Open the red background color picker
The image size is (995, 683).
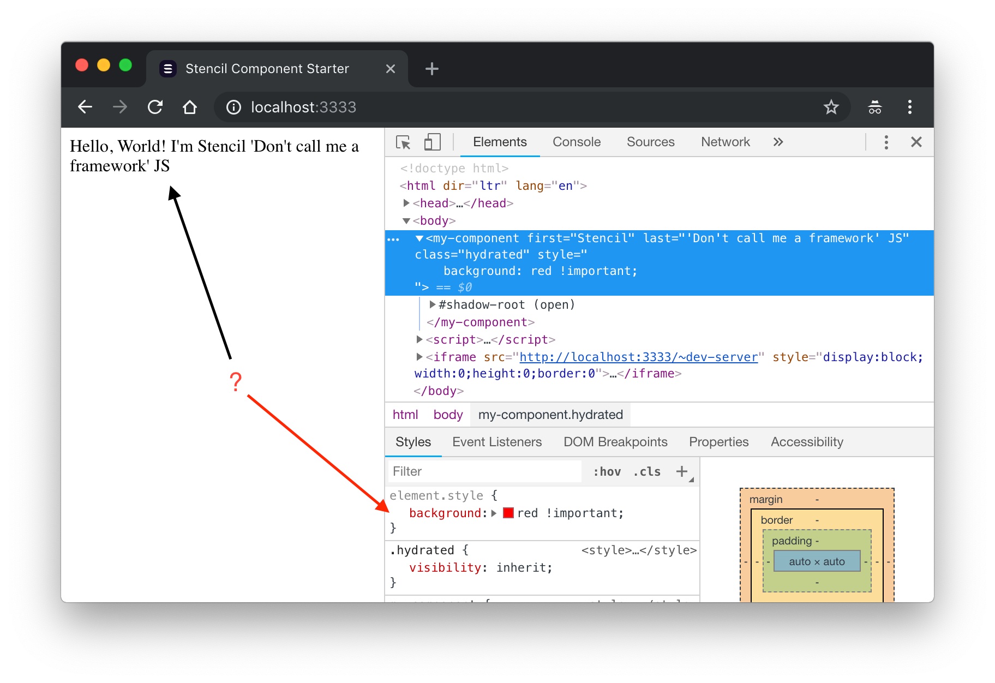(x=508, y=513)
